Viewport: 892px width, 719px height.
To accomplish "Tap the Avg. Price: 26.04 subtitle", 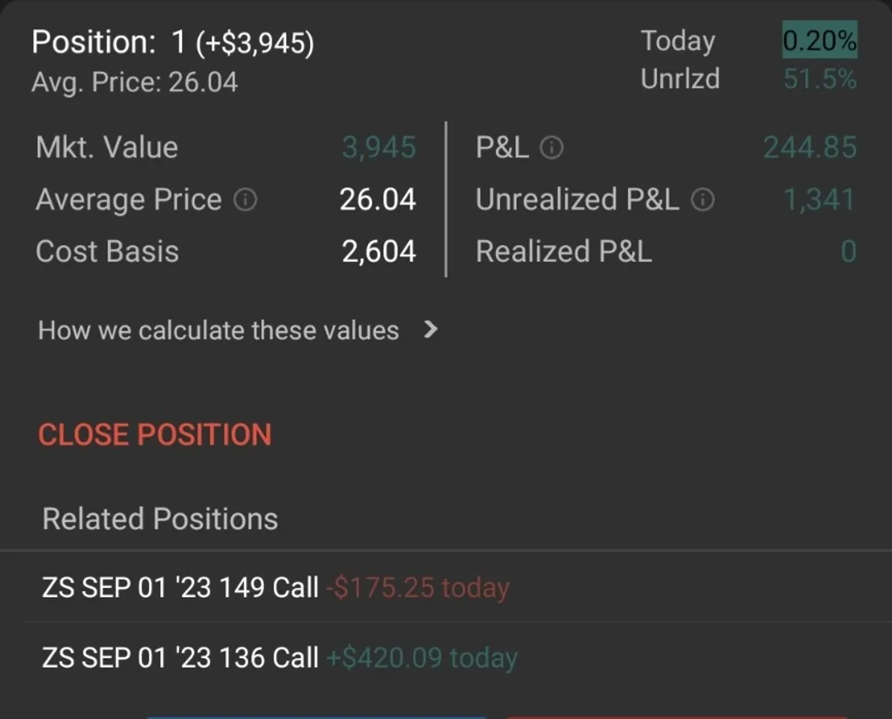I will (135, 82).
